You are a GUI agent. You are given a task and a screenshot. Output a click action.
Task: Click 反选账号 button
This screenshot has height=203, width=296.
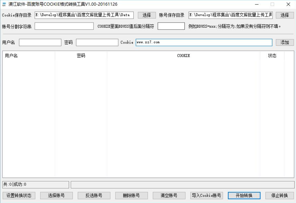pyautogui.click(x=94, y=195)
